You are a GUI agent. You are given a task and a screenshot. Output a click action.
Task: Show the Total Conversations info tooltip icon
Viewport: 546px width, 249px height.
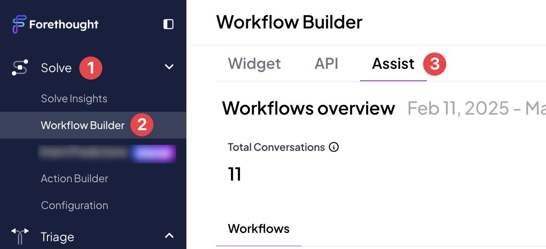pyautogui.click(x=334, y=147)
